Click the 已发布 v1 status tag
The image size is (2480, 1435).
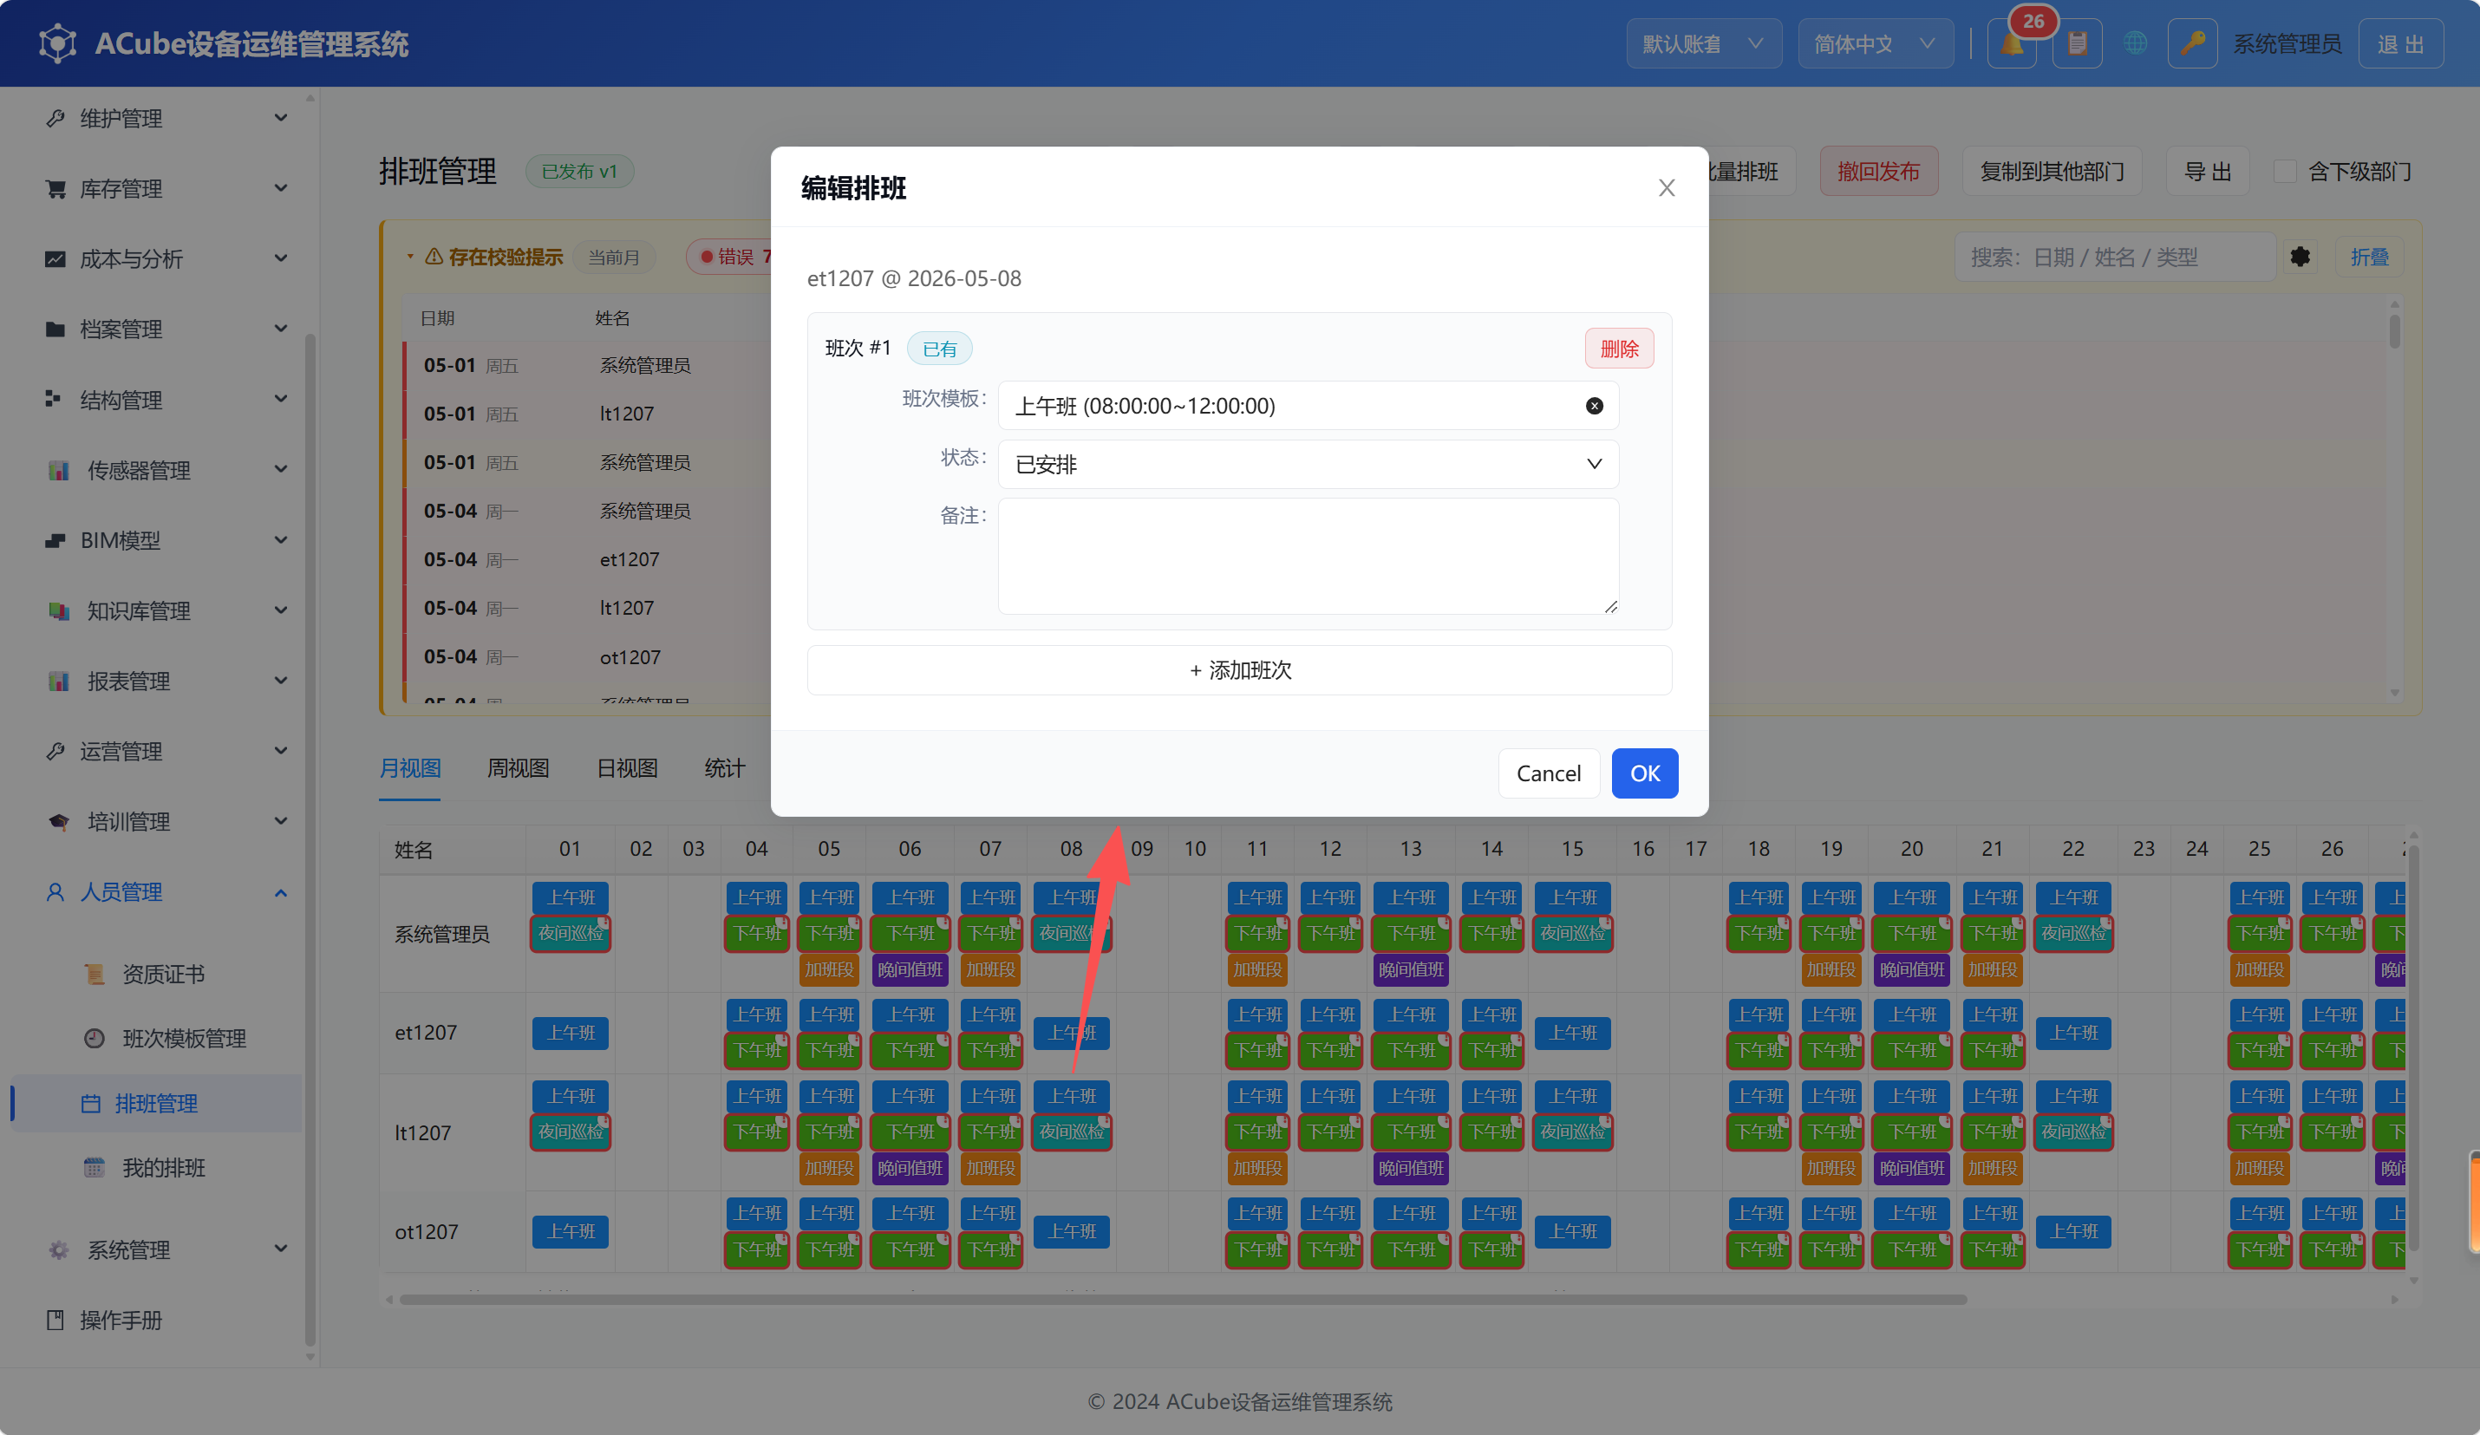[x=578, y=172]
